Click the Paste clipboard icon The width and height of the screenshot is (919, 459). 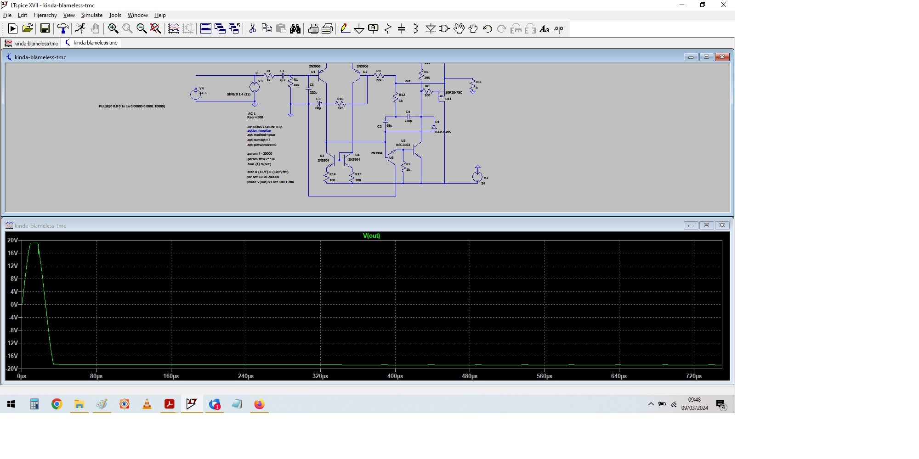(x=281, y=29)
